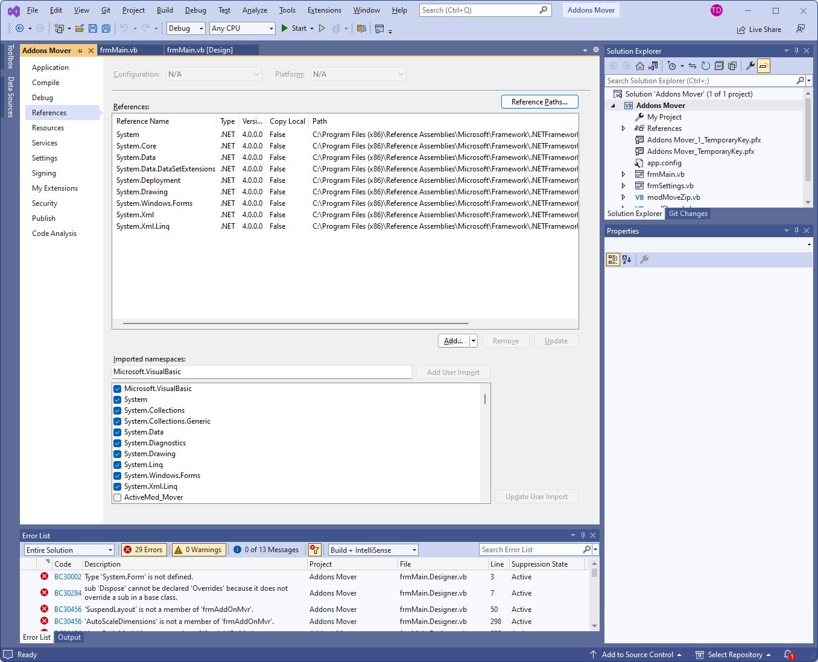
Task: Click the imported namespaces vertical scrollbar
Action: (485, 399)
